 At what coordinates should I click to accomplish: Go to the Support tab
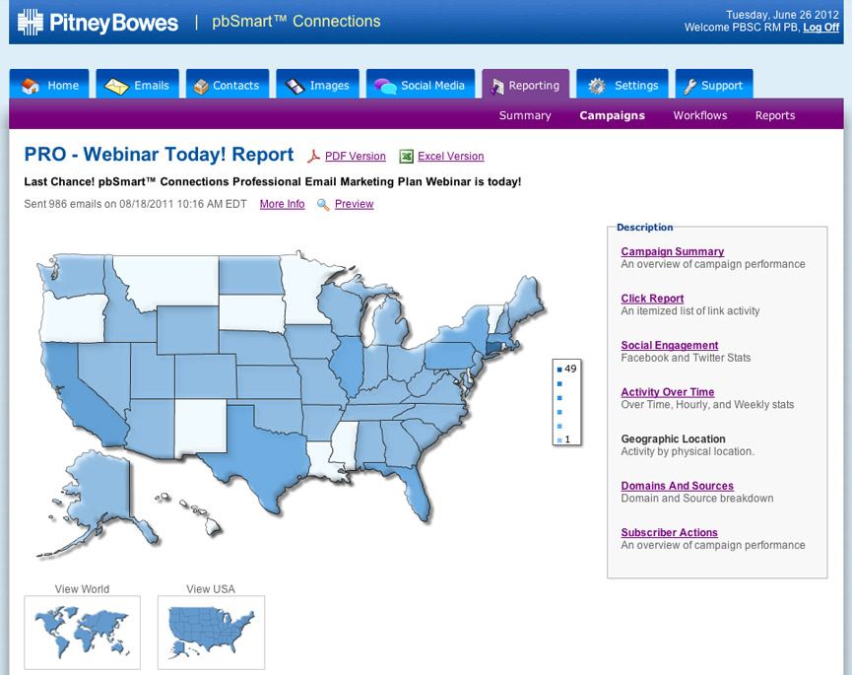(x=714, y=84)
